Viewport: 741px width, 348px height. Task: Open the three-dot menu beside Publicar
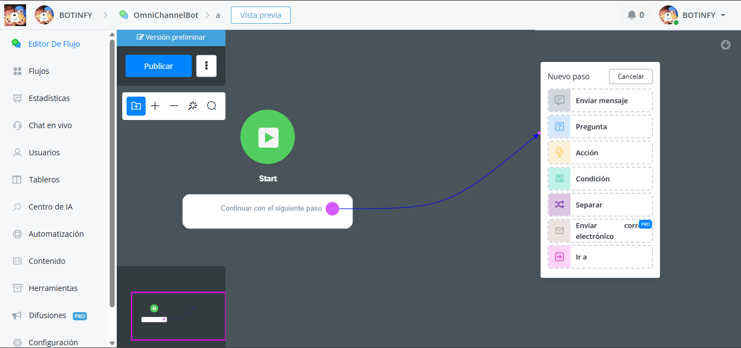[x=206, y=66]
